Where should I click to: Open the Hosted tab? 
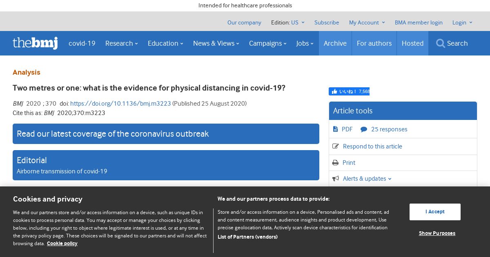click(x=412, y=43)
